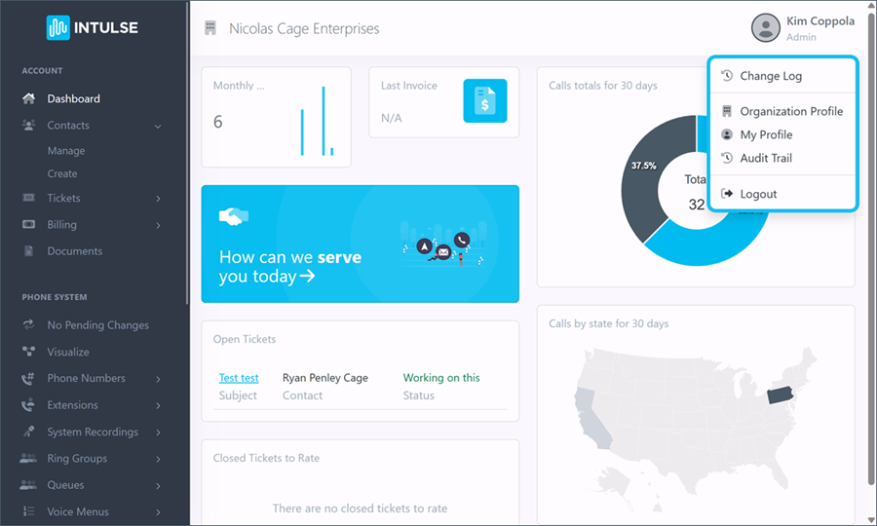The height and width of the screenshot is (526, 877).
Task: Click the Intulse logo icon
Action: click(x=57, y=27)
